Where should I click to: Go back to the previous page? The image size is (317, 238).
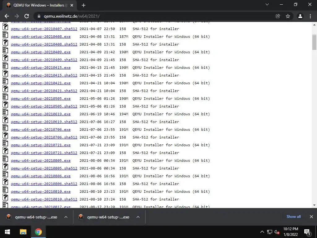pyautogui.click(x=7, y=16)
